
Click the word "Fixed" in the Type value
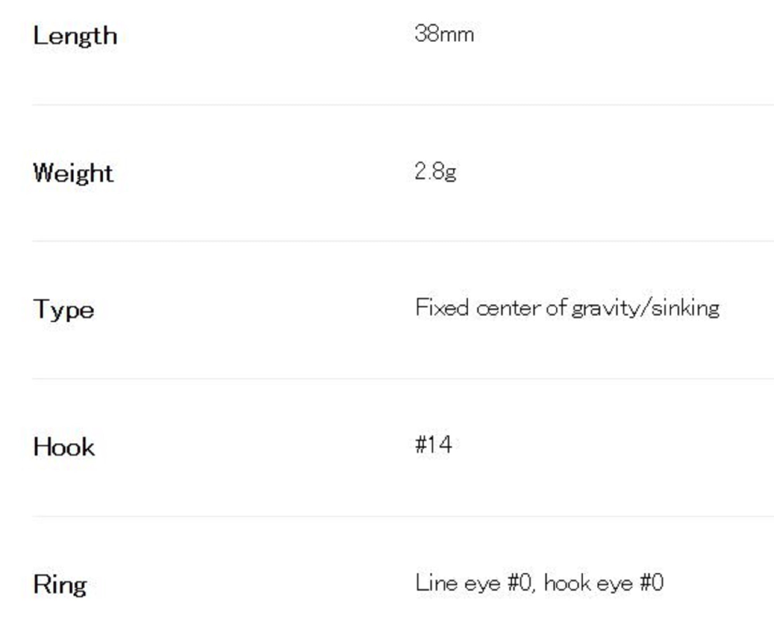click(442, 308)
